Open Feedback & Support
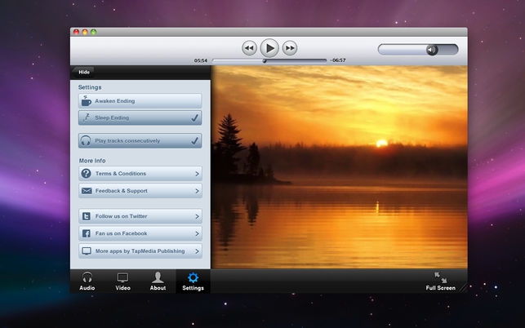Viewport: 525px width, 328px height. 140,191
